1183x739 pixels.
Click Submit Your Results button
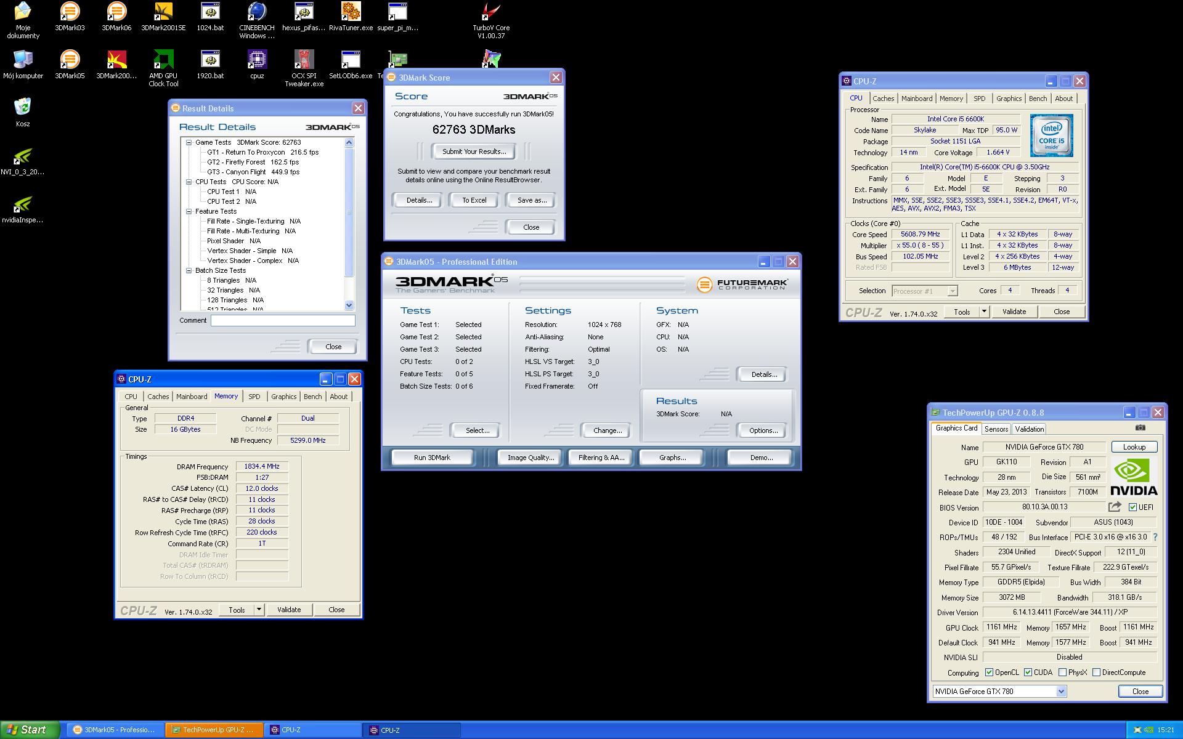(474, 151)
